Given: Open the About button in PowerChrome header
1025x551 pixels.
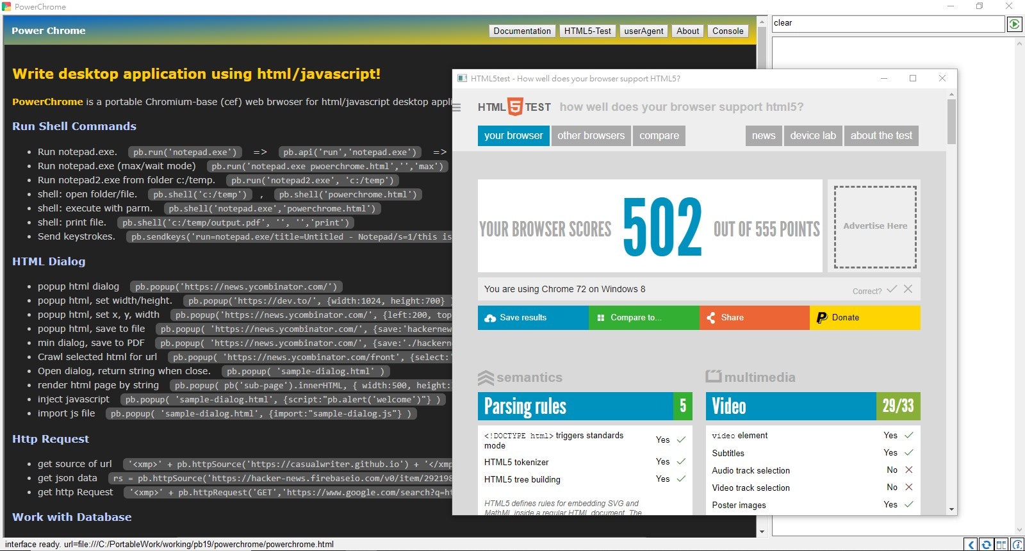Looking at the screenshot, I should tap(688, 31).
